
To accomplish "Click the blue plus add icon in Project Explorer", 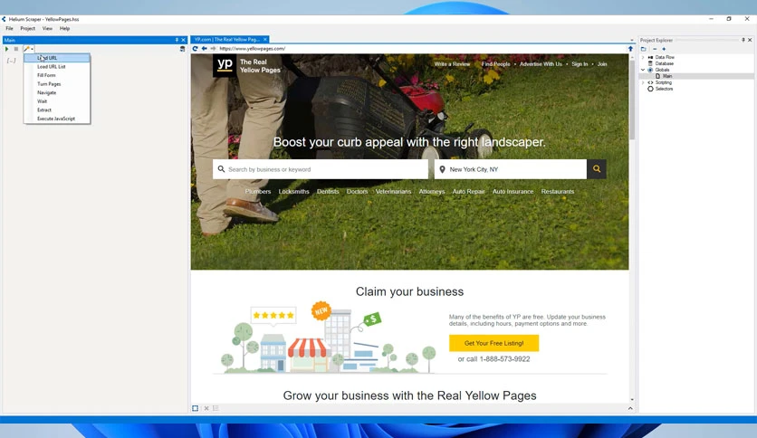I will point(664,49).
